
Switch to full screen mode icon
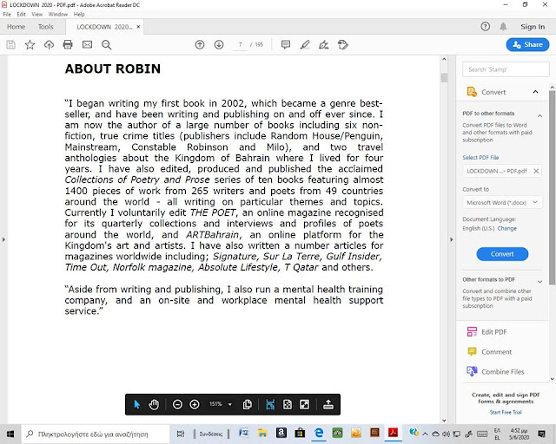(305, 404)
